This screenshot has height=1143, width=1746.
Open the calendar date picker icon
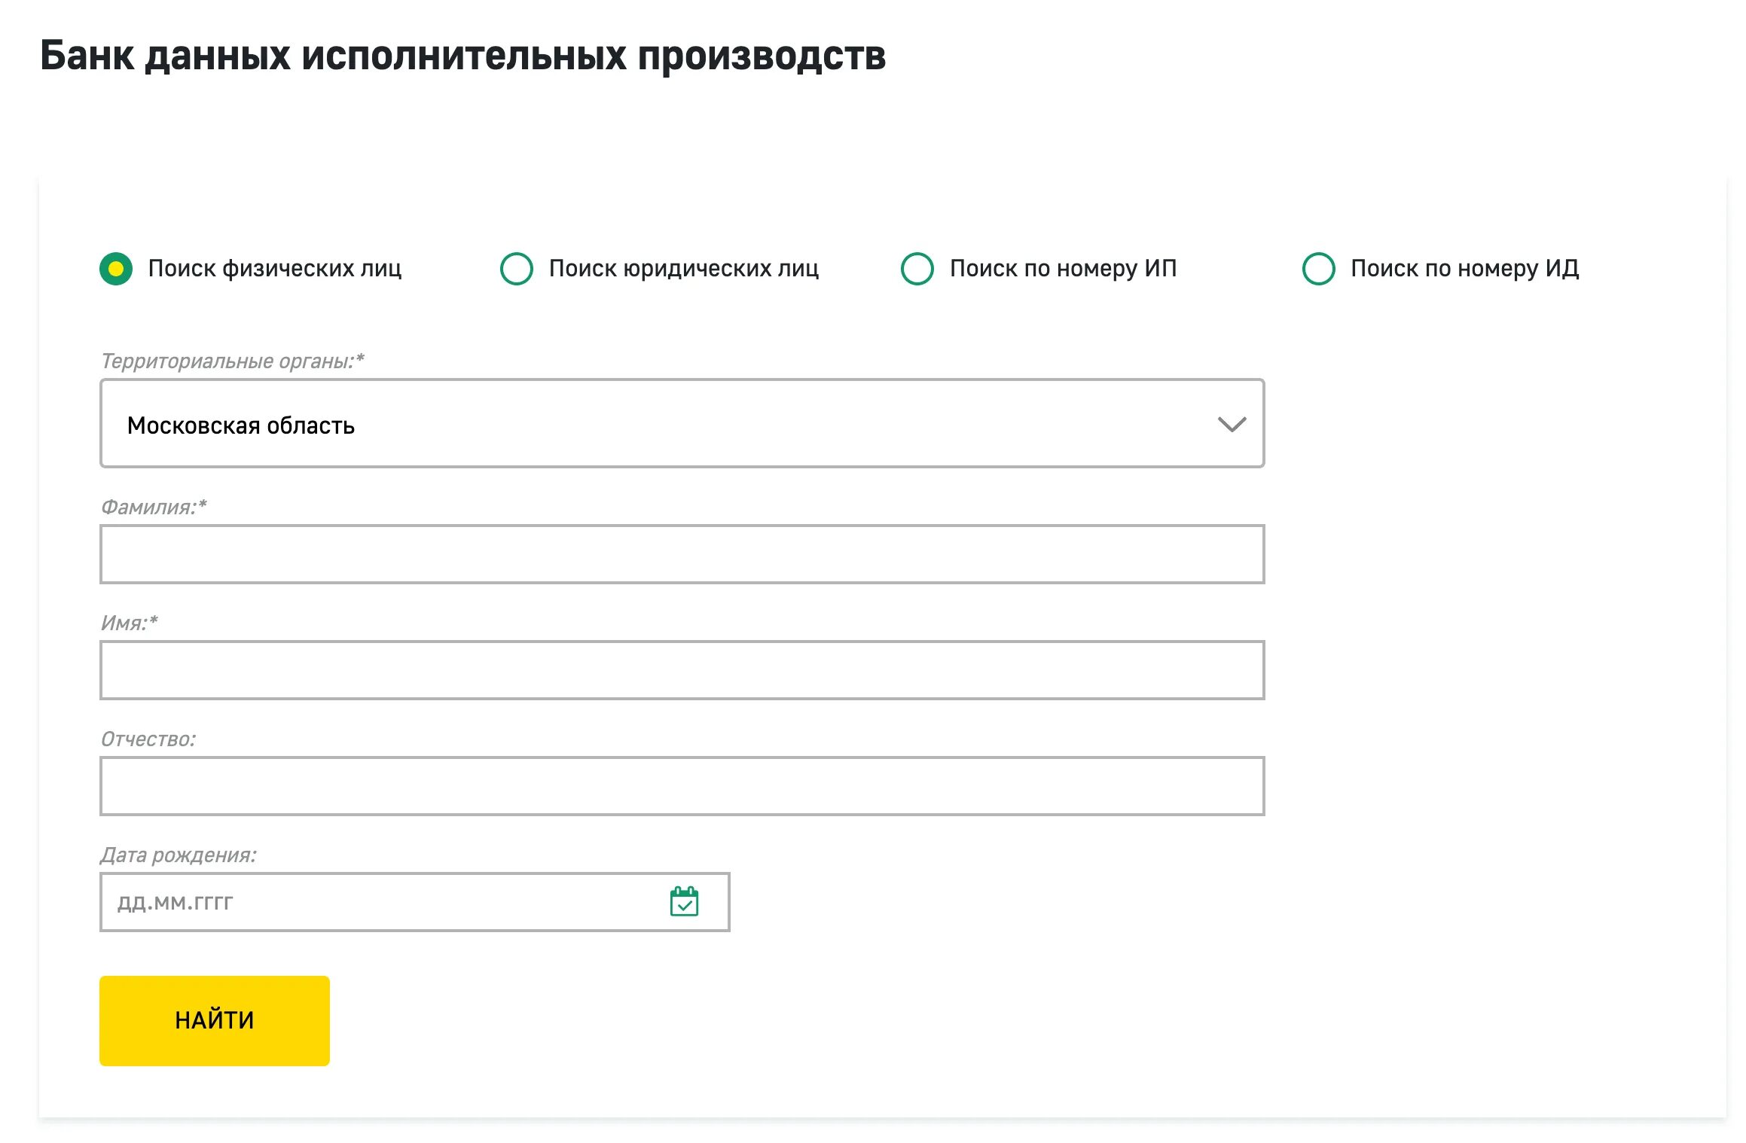[683, 901]
